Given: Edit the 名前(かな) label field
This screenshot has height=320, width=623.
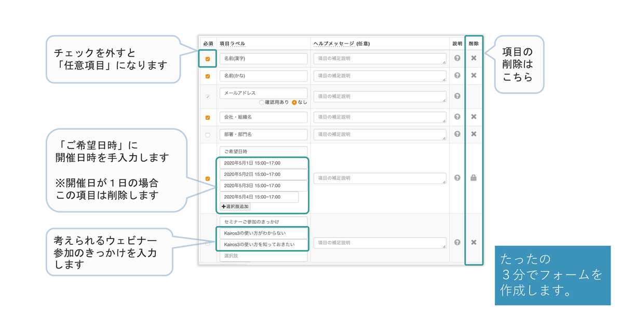Looking at the screenshot, I should 263,76.
